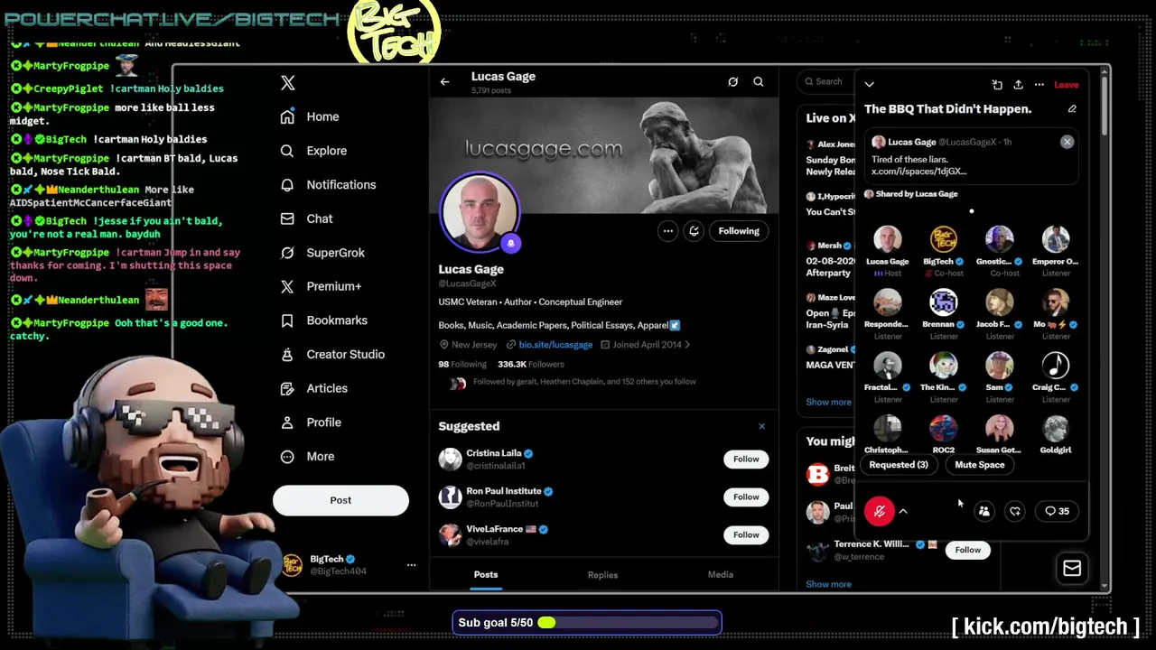The image size is (1156, 650).
Task: Open the 336.3K Followers list
Action: pyautogui.click(x=530, y=364)
